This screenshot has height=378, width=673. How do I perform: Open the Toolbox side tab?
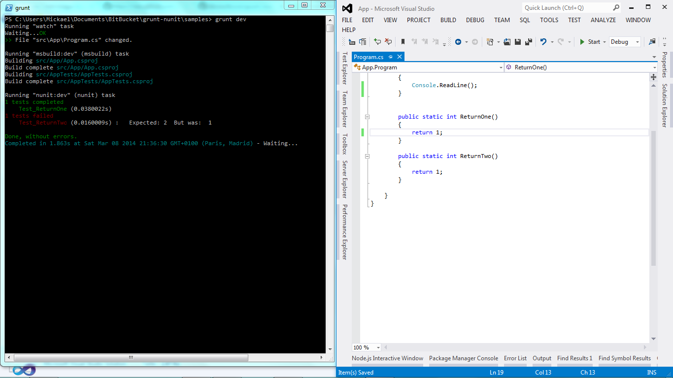pyautogui.click(x=345, y=144)
